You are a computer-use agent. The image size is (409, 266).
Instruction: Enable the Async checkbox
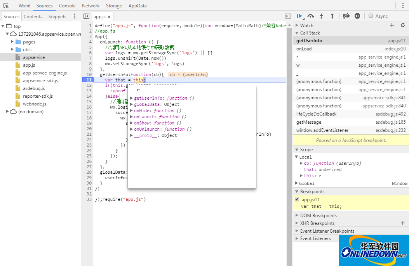[371, 16]
